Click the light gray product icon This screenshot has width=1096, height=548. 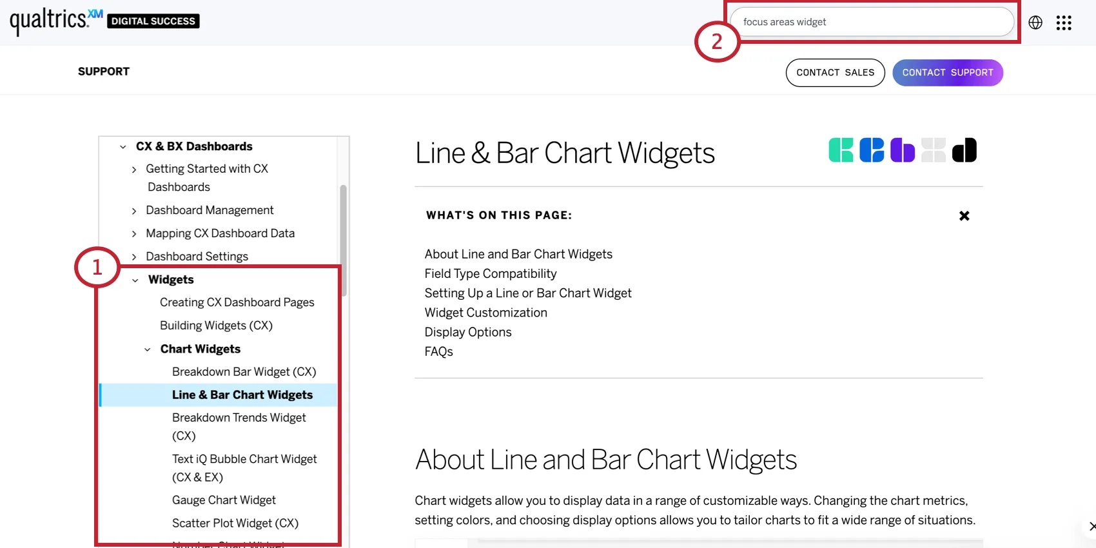click(934, 150)
